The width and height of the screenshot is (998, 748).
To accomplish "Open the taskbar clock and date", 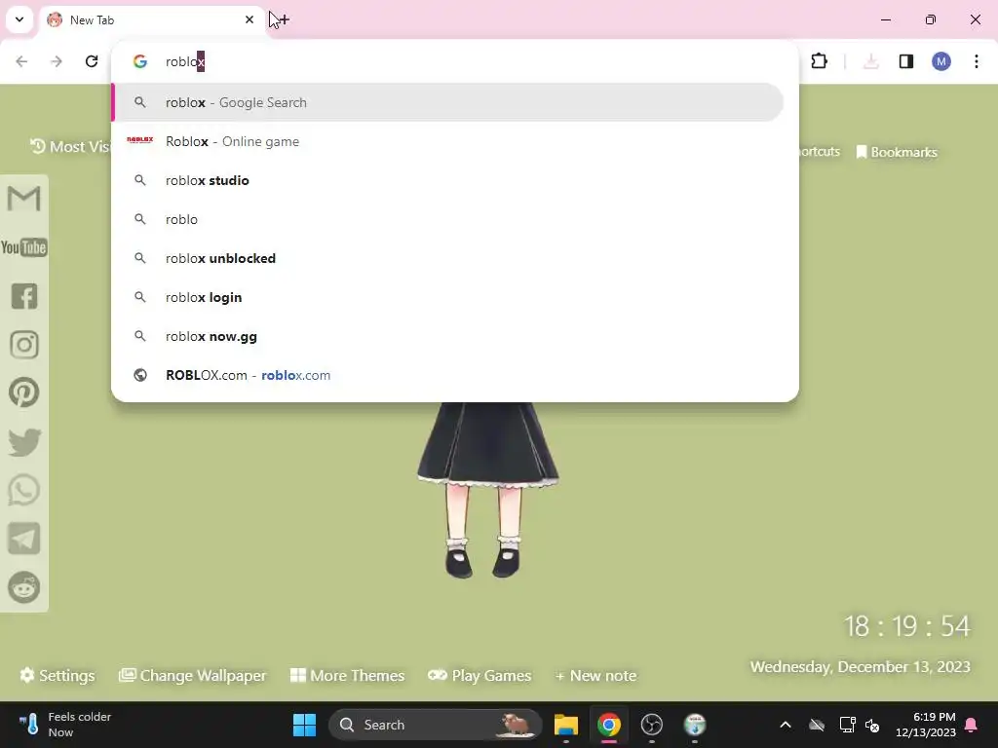I will [x=926, y=725].
